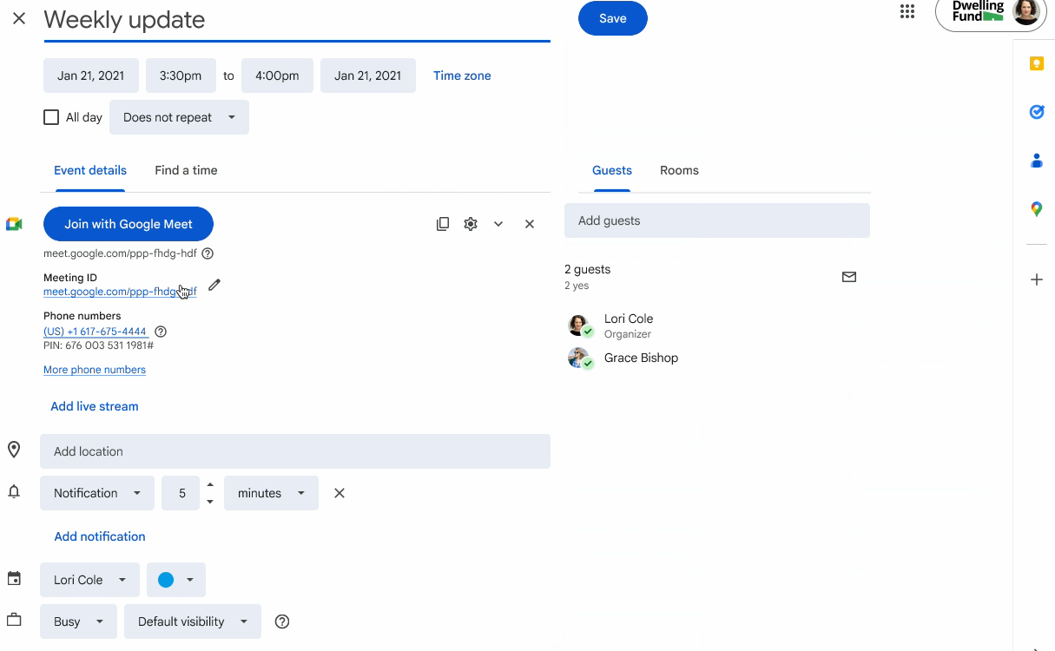Switch to the Find a time tab
This screenshot has height=651, width=1055.
point(186,170)
